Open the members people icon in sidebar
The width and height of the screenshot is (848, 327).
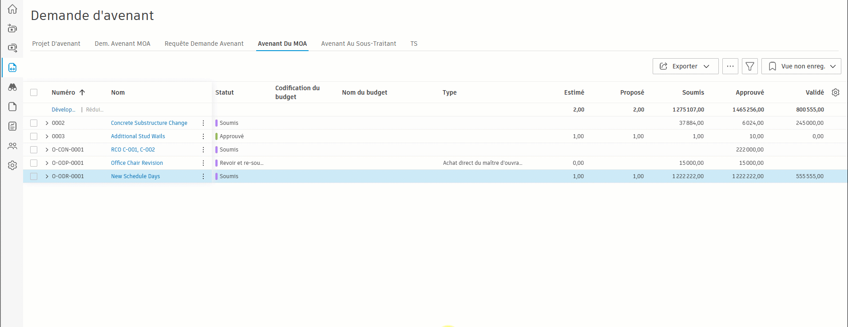pyautogui.click(x=12, y=146)
